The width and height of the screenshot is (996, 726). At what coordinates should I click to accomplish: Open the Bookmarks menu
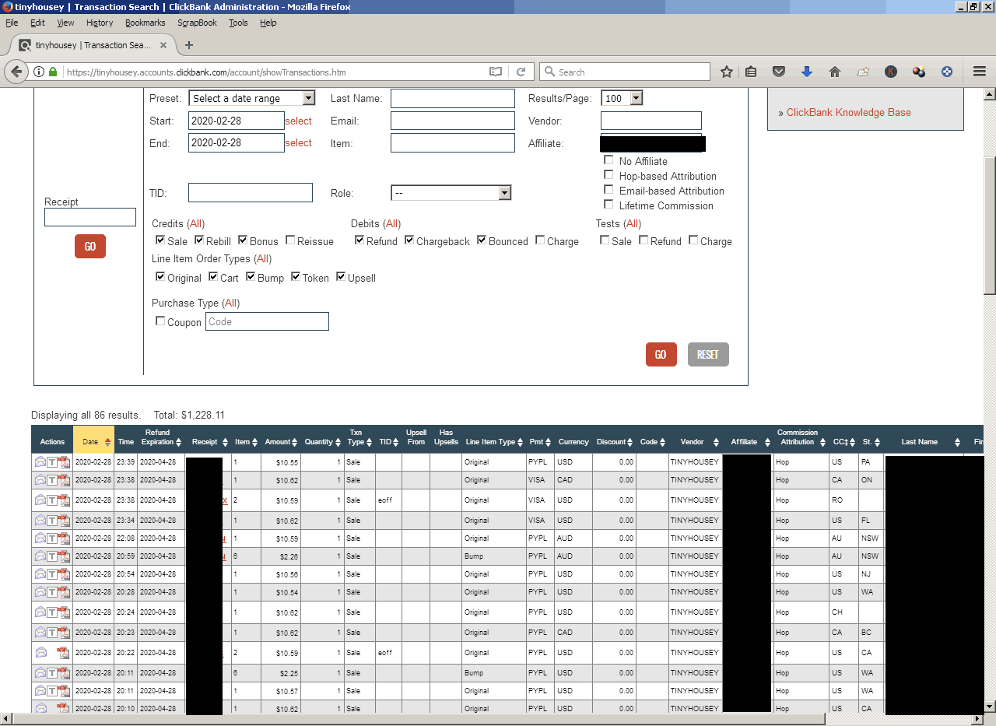145,23
